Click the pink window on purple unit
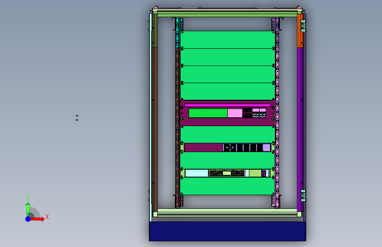 235,113
